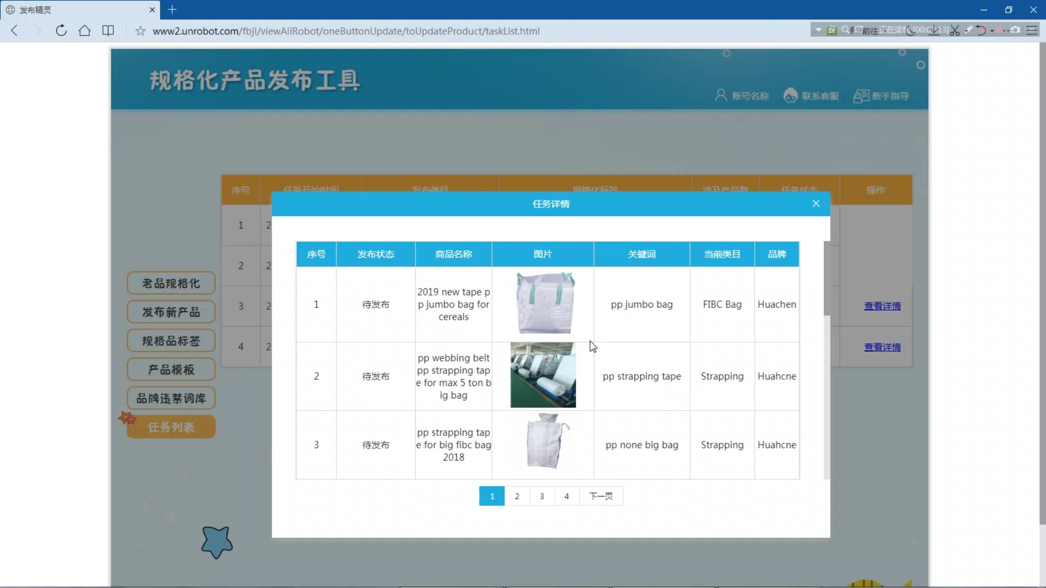Click the star icon bottom left

tap(216, 543)
